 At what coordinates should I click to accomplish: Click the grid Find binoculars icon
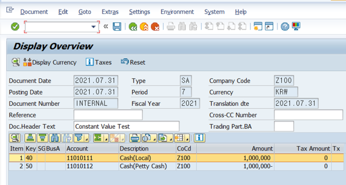point(55,138)
